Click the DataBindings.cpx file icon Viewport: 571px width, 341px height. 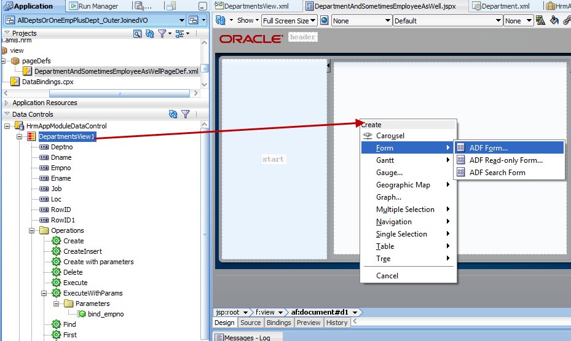pyautogui.click(x=15, y=82)
